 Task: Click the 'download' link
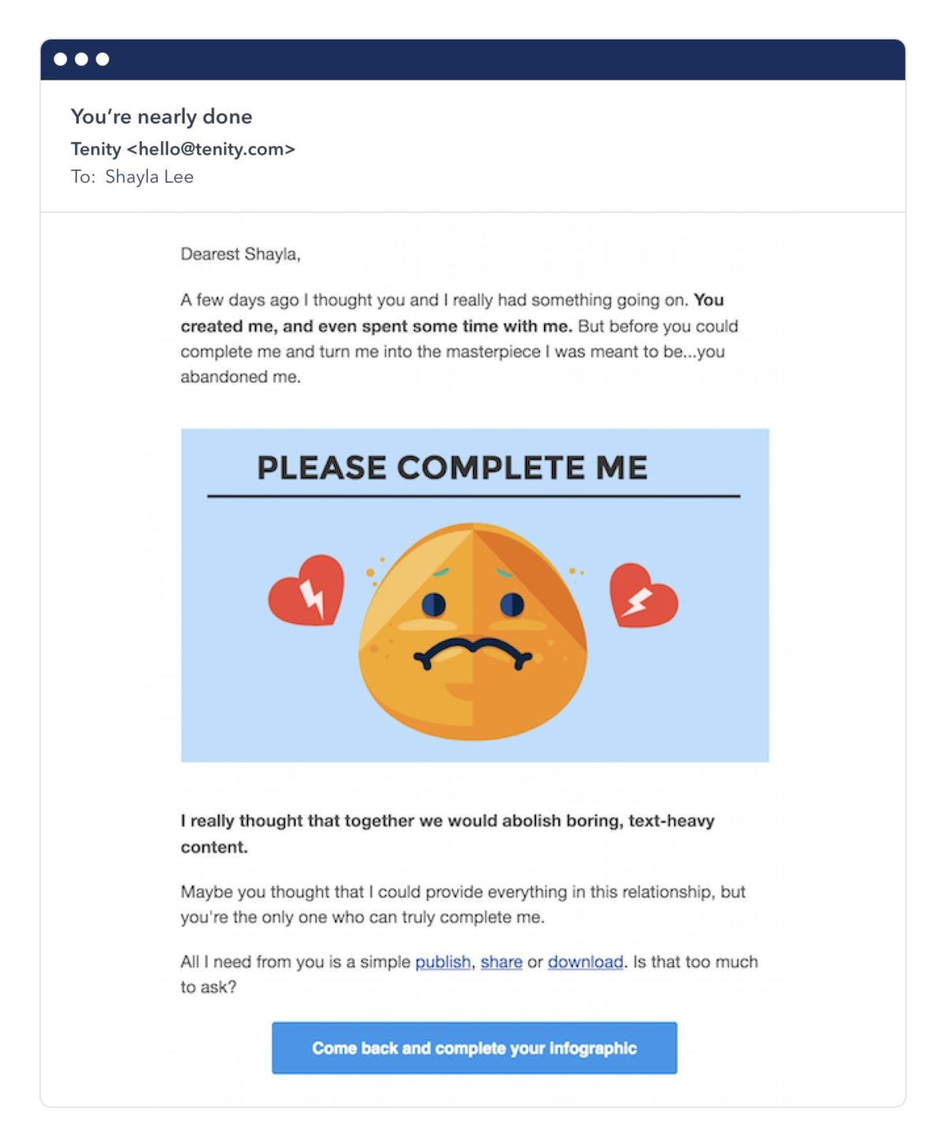coord(585,961)
